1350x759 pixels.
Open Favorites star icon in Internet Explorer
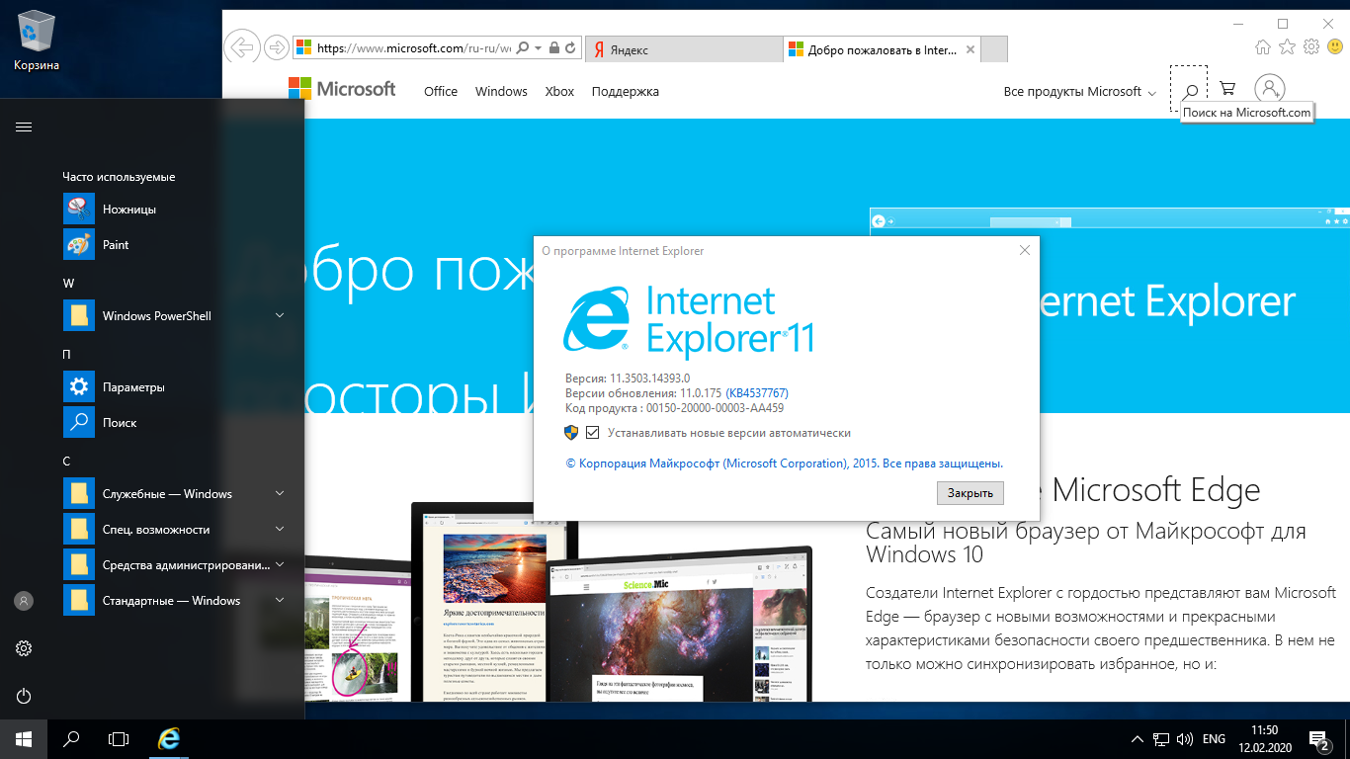(1287, 46)
